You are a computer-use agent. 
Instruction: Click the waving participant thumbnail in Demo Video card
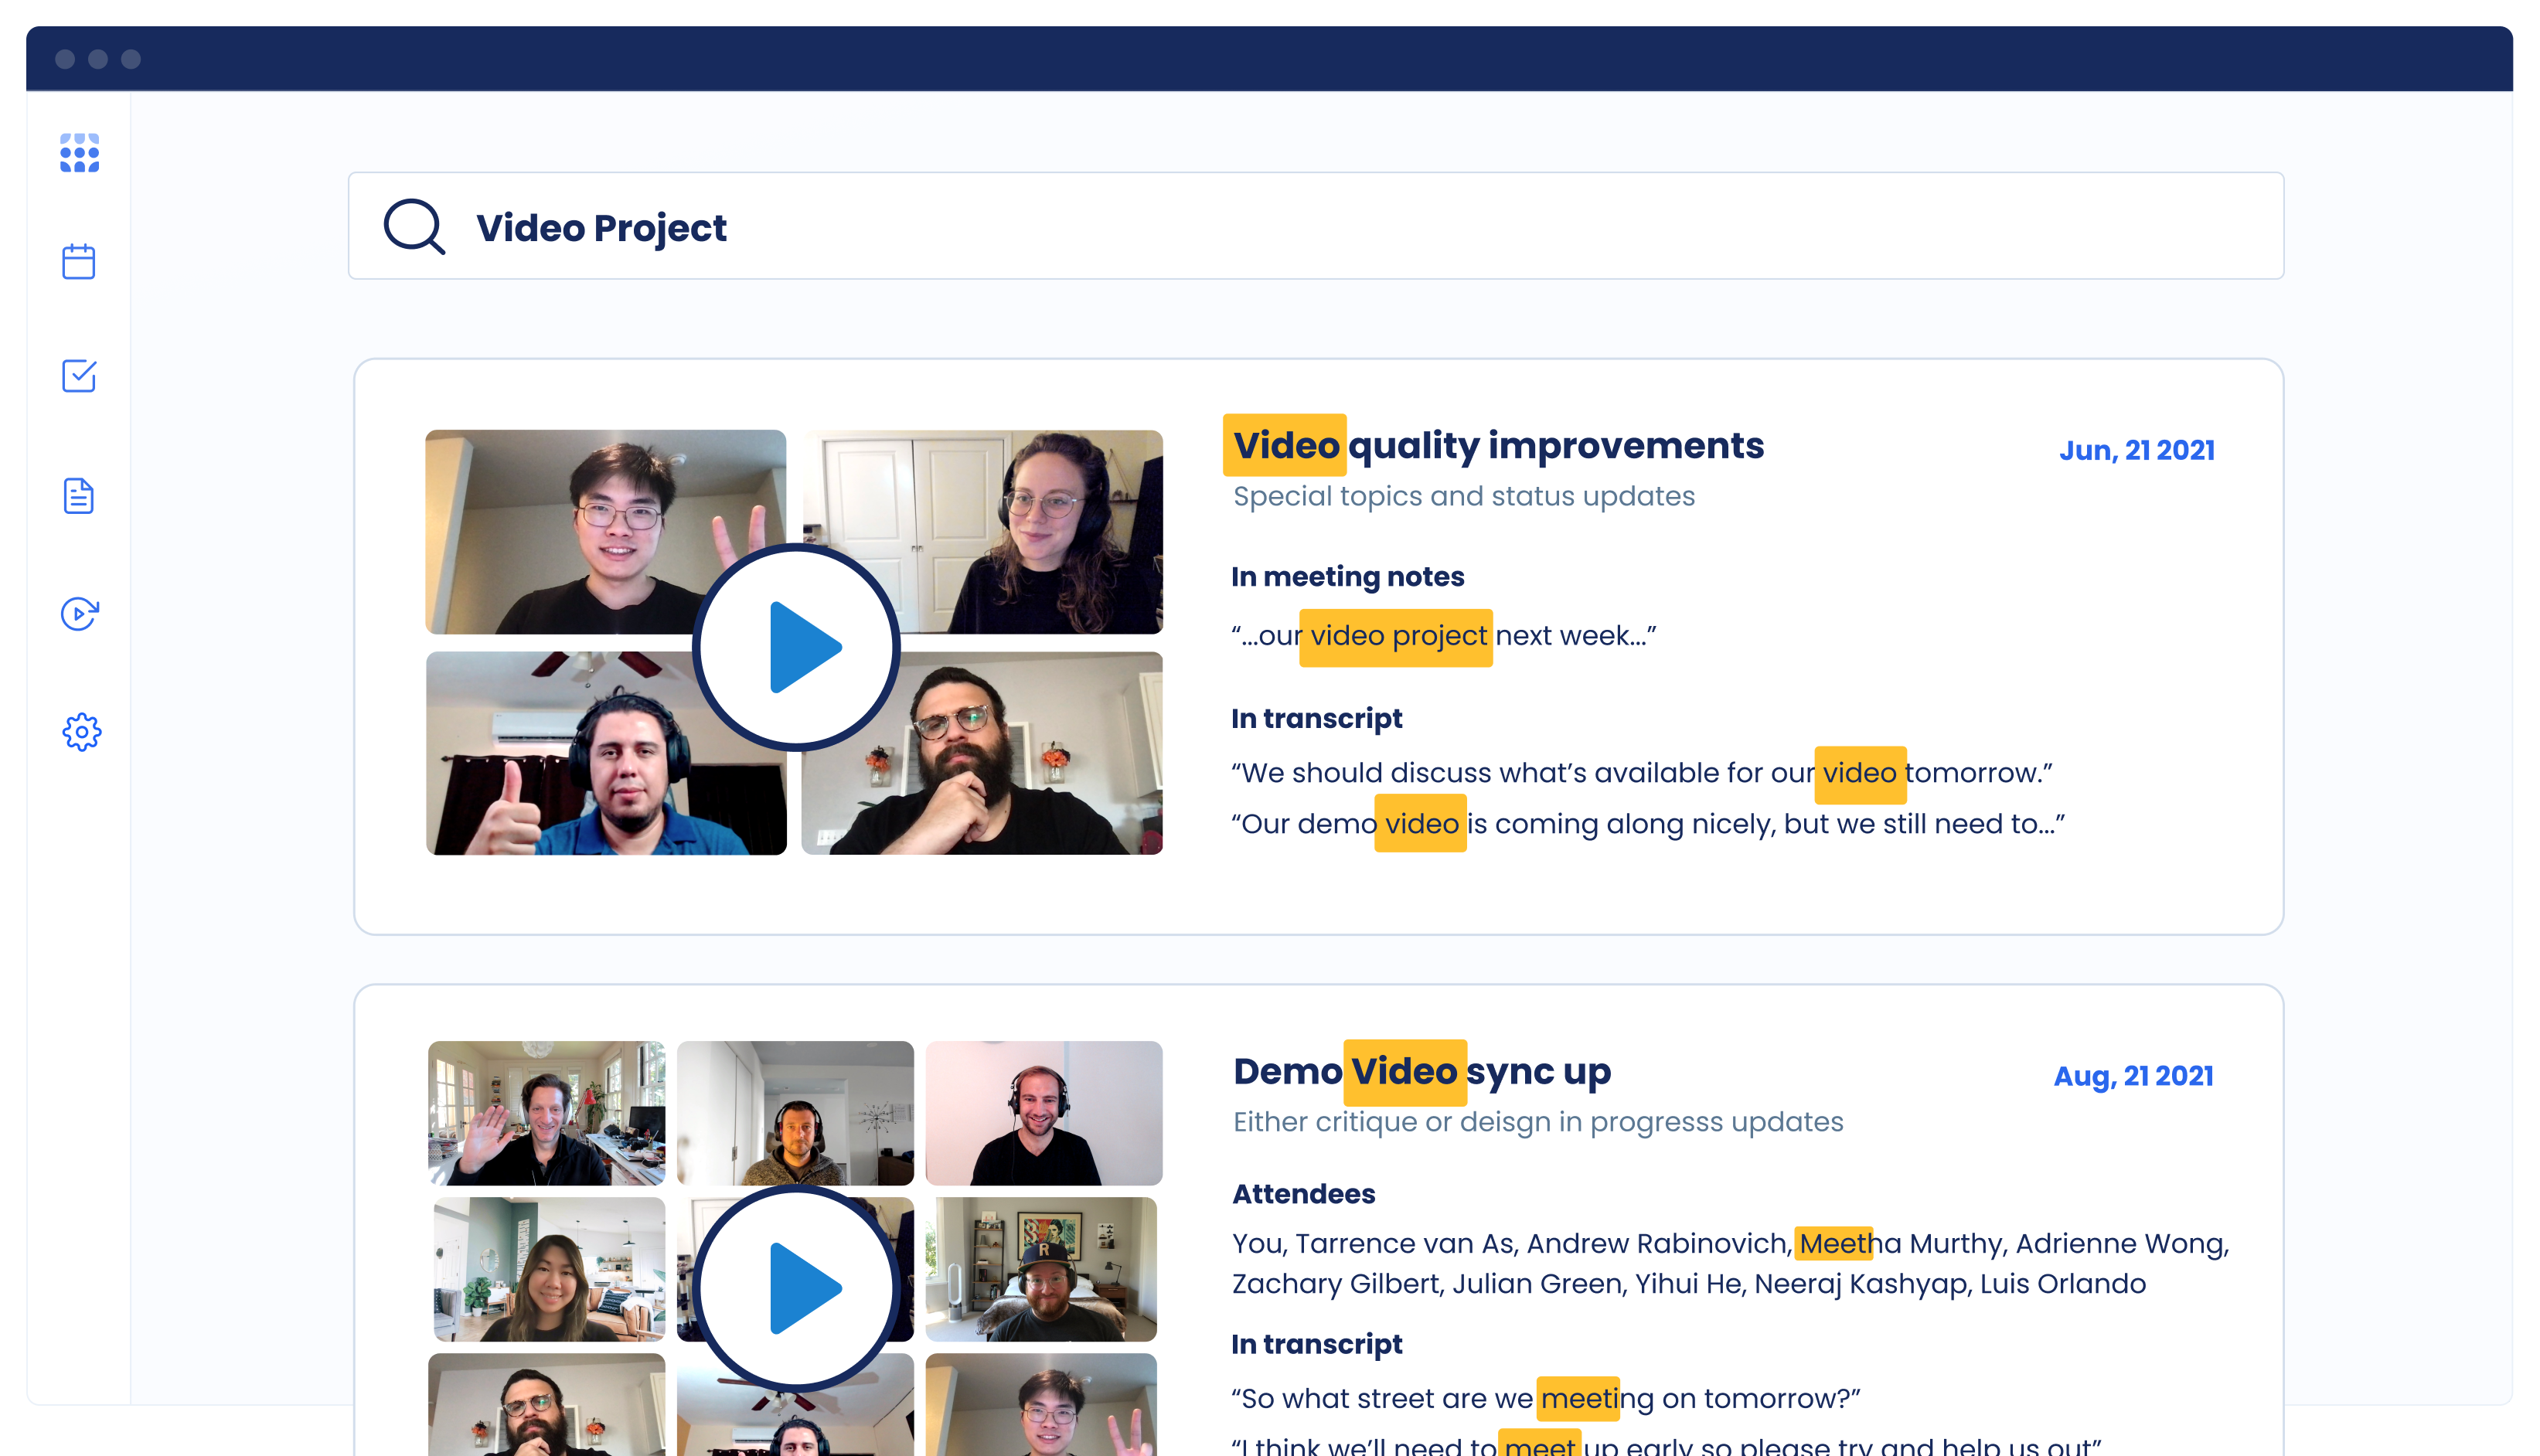click(546, 1113)
